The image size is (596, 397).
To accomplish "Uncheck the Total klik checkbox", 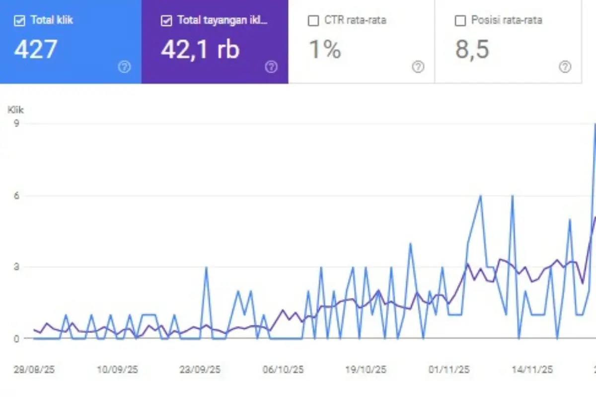I will pyautogui.click(x=19, y=21).
